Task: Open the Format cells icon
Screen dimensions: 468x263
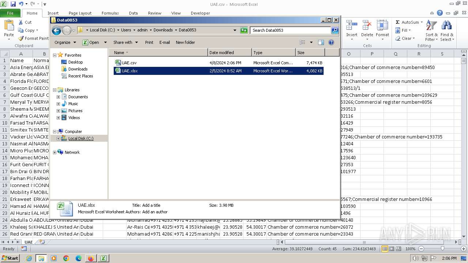Action: [x=382, y=26]
